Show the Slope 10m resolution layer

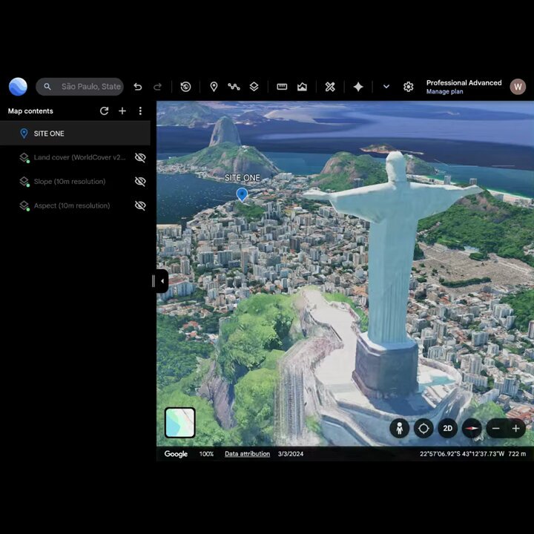[x=140, y=182]
